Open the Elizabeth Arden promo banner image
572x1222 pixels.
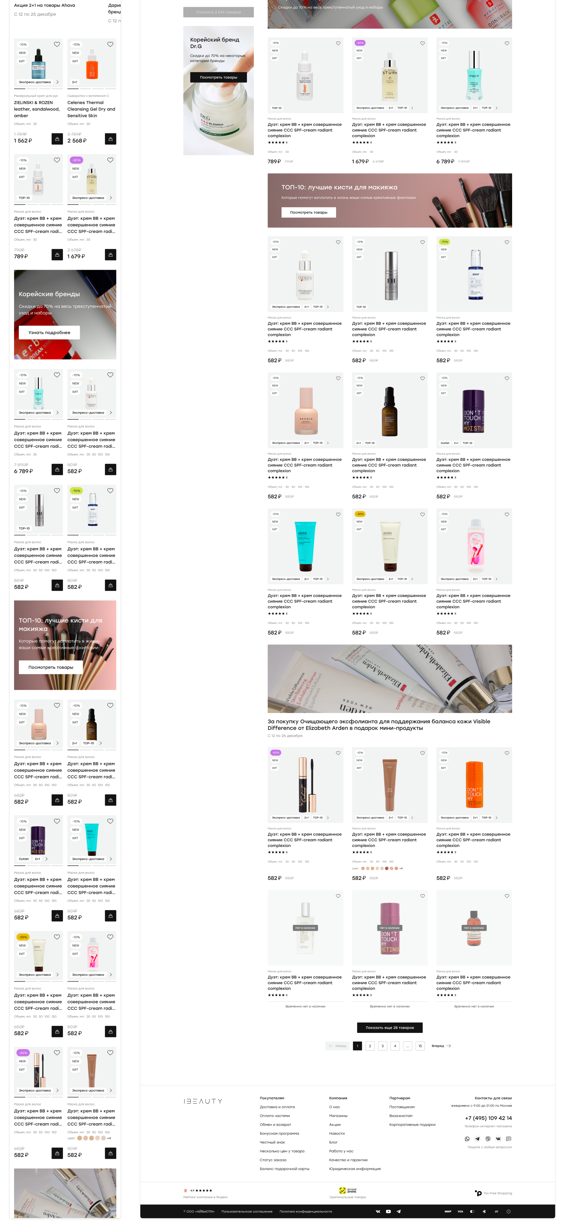coord(390,678)
